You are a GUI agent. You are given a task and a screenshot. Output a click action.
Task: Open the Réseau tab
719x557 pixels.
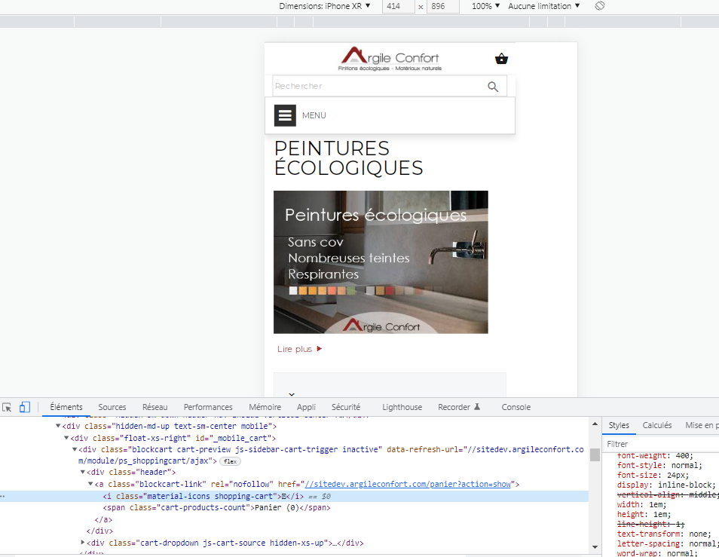155,407
